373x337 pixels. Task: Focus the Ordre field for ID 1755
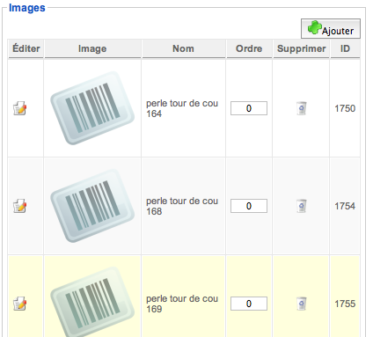(249, 304)
